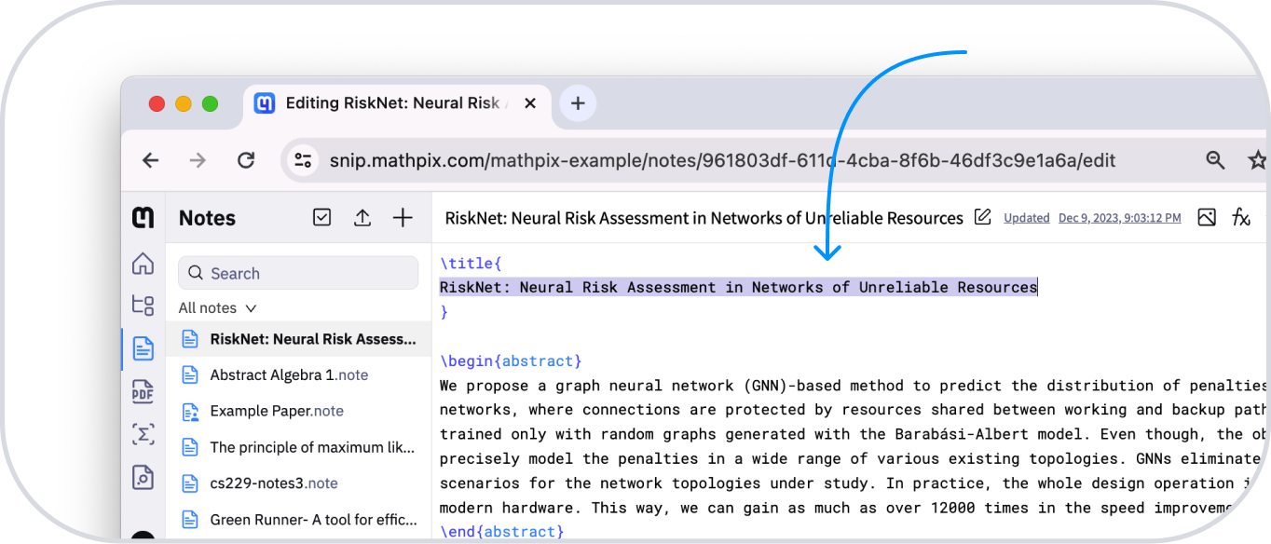Click the insert image icon
1271x544 pixels.
pyautogui.click(x=1207, y=217)
